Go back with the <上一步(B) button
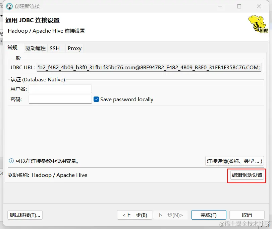 coord(134,215)
